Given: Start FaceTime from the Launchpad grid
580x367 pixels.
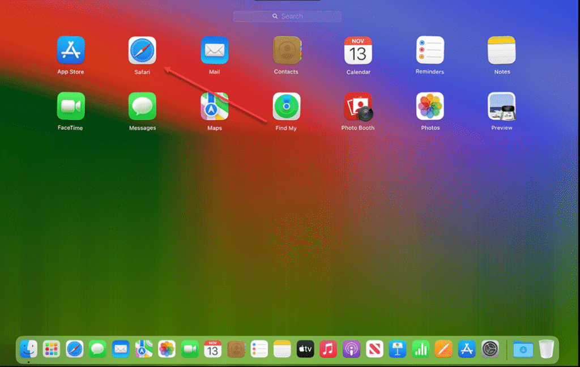Looking at the screenshot, I should click(71, 106).
